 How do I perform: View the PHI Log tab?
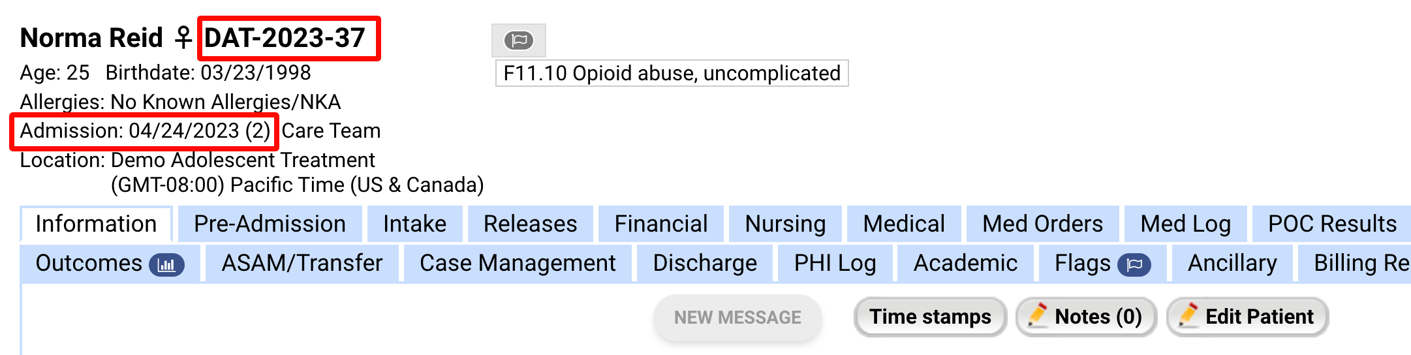click(x=835, y=263)
